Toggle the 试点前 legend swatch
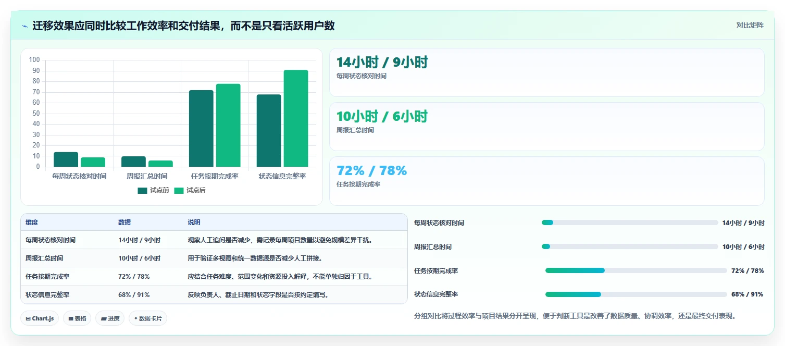Viewport: 785px width, 346px height. pos(143,191)
